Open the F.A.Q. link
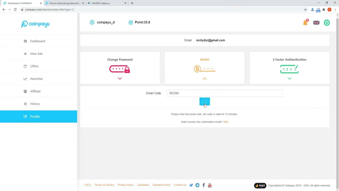This screenshot has height=191, width=339. [88, 185]
